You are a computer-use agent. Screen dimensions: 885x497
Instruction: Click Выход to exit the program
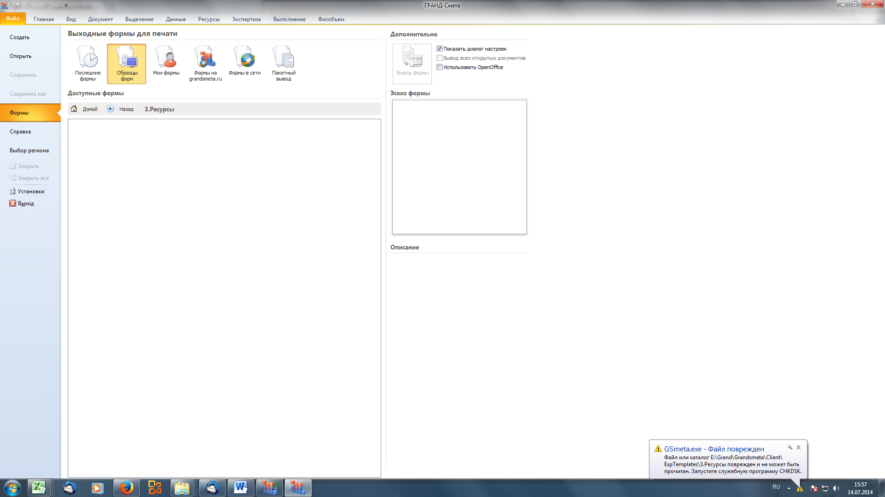point(25,203)
